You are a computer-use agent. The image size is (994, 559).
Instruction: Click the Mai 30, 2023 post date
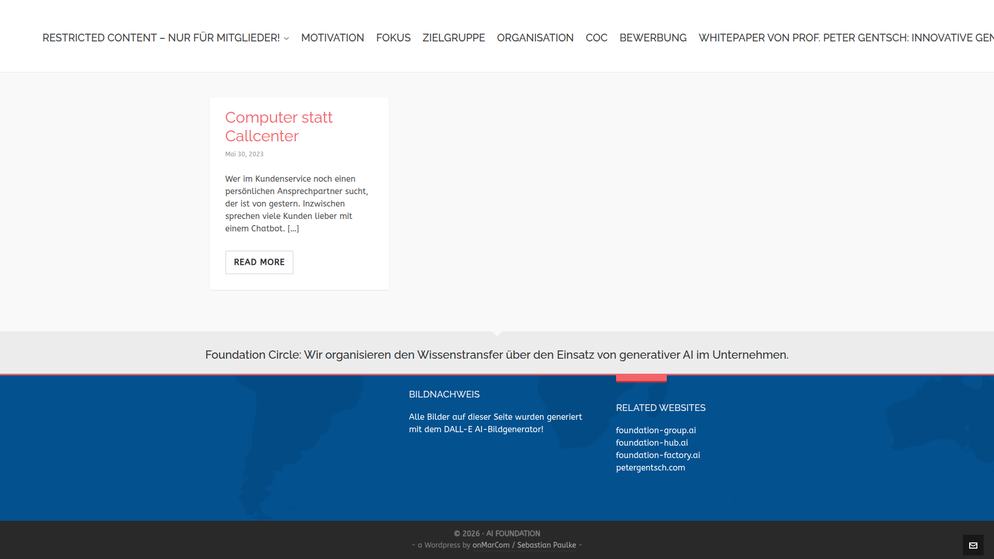pos(244,154)
